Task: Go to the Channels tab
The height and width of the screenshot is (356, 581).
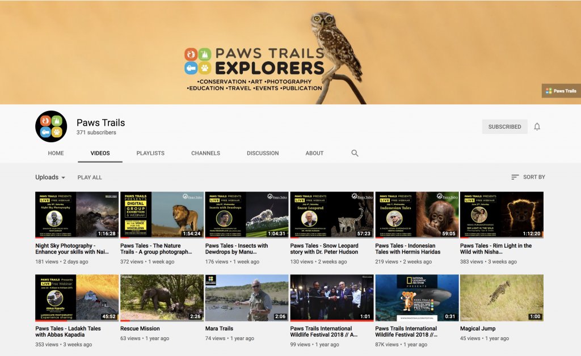Action: [x=205, y=153]
